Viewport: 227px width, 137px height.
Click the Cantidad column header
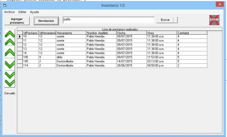(192, 33)
